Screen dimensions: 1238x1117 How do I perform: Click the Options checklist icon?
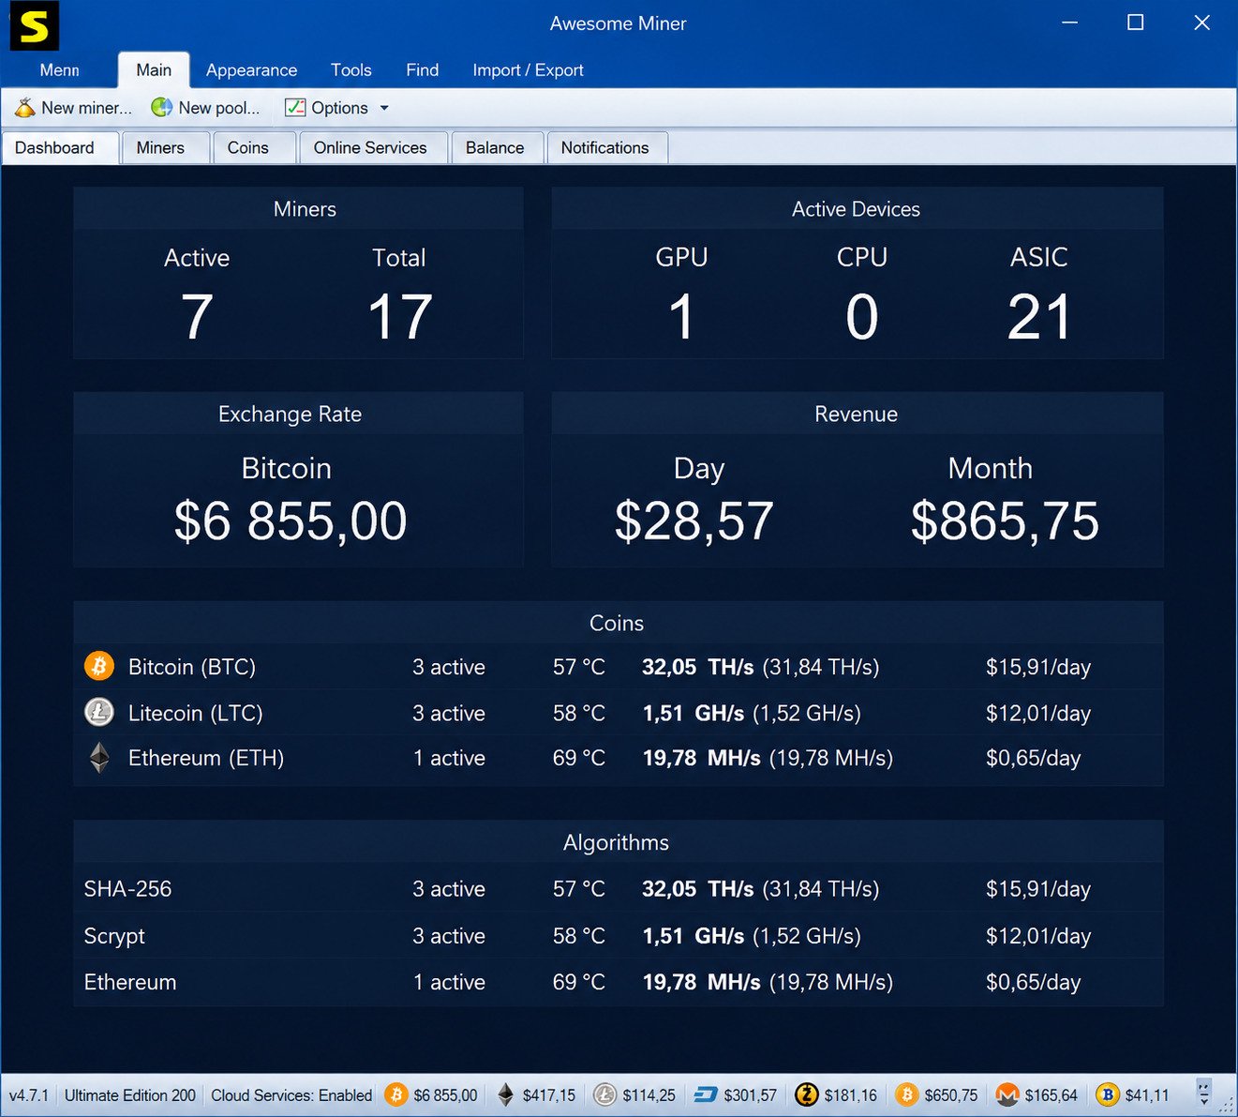point(295,108)
